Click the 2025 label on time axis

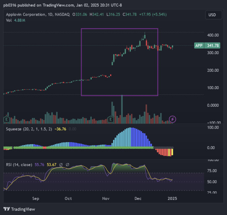(172, 199)
